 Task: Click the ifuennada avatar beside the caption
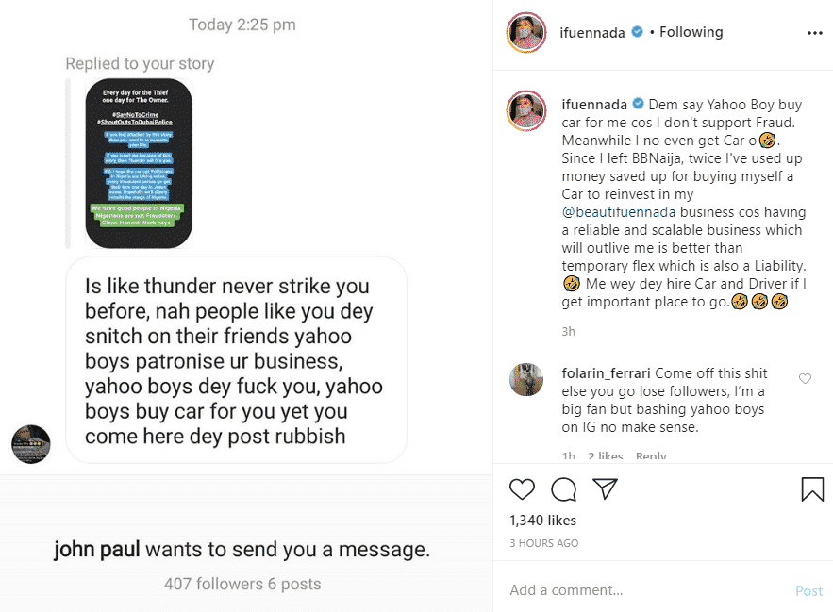click(527, 112)
